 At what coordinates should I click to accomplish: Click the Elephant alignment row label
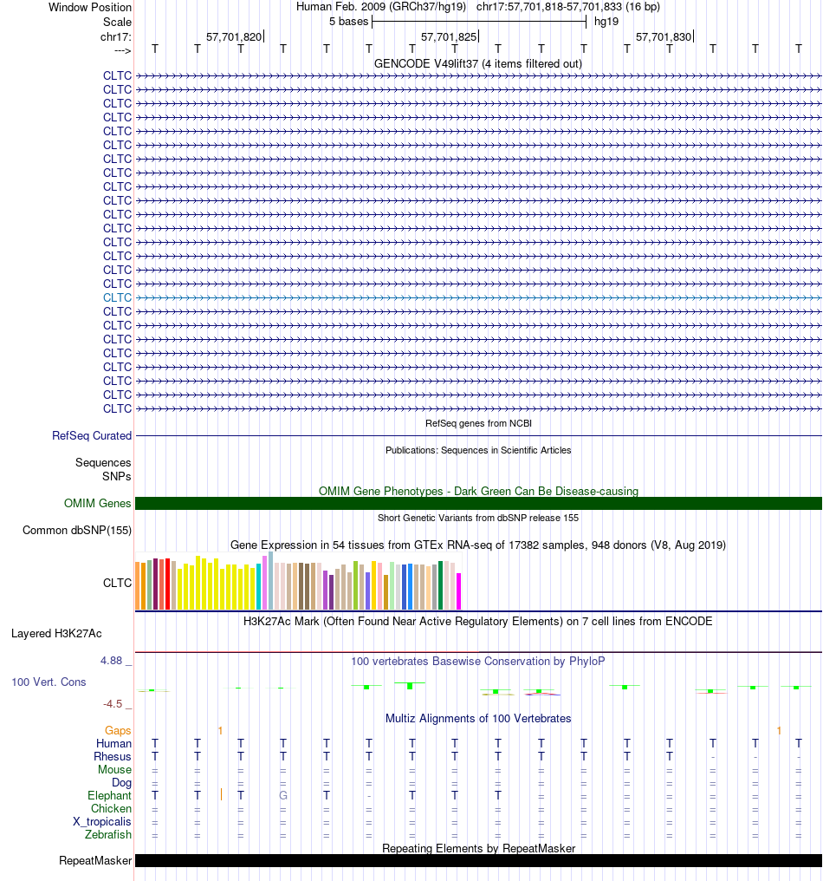(109, 796)
